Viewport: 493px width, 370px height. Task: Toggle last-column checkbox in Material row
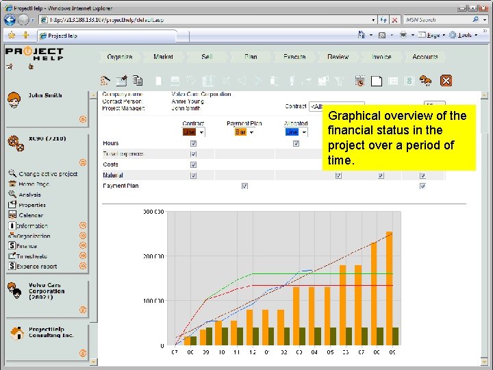pos(422,175)
